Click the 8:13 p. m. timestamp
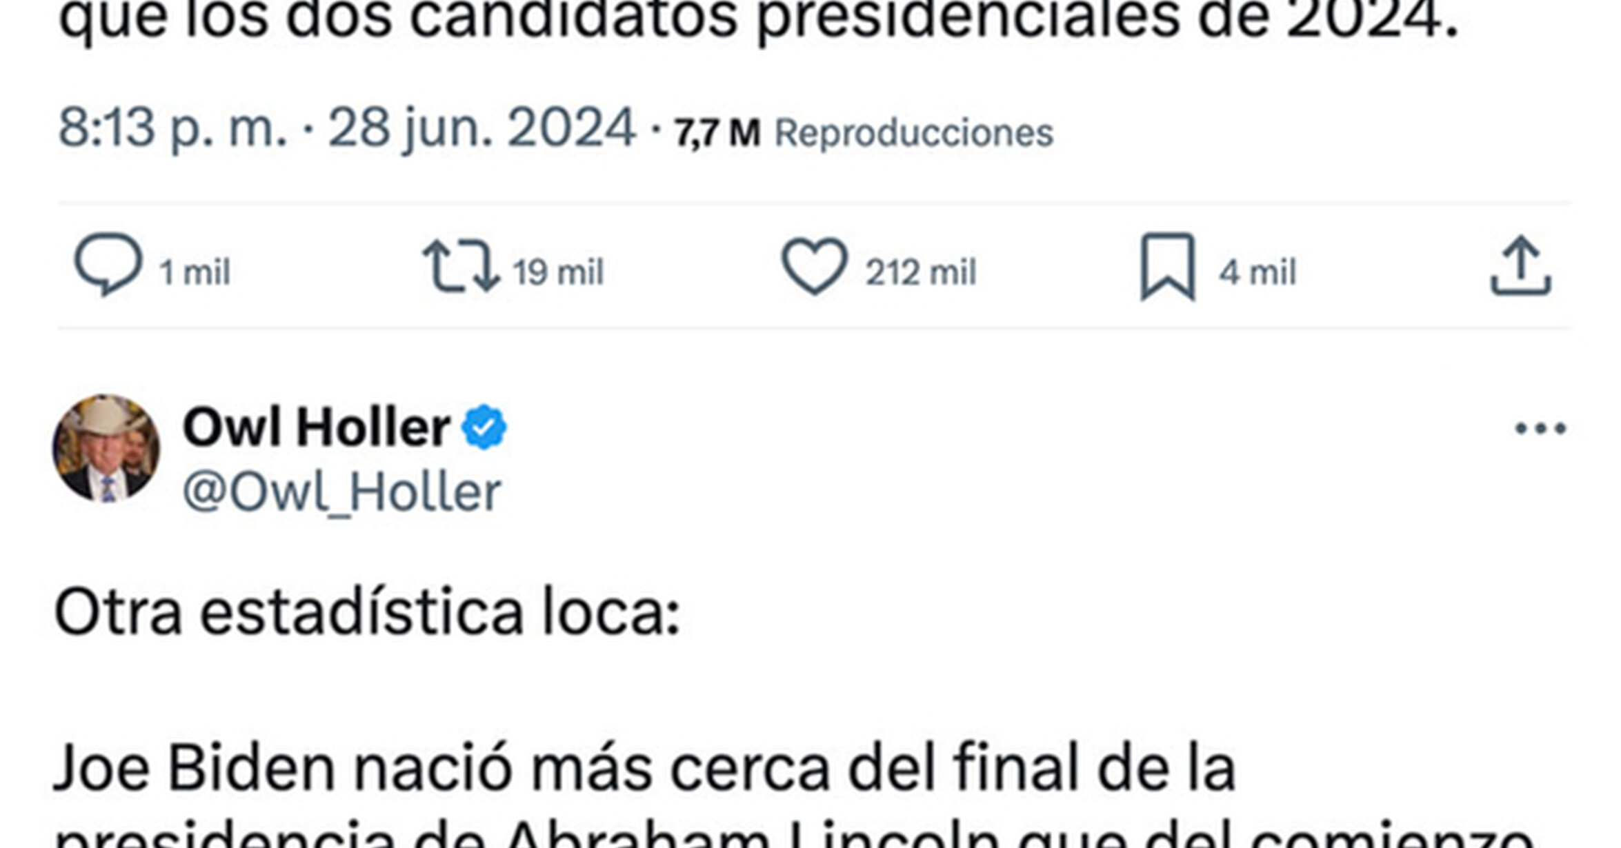This screenshot has width=1621, height=848. [x=172, y=128]
